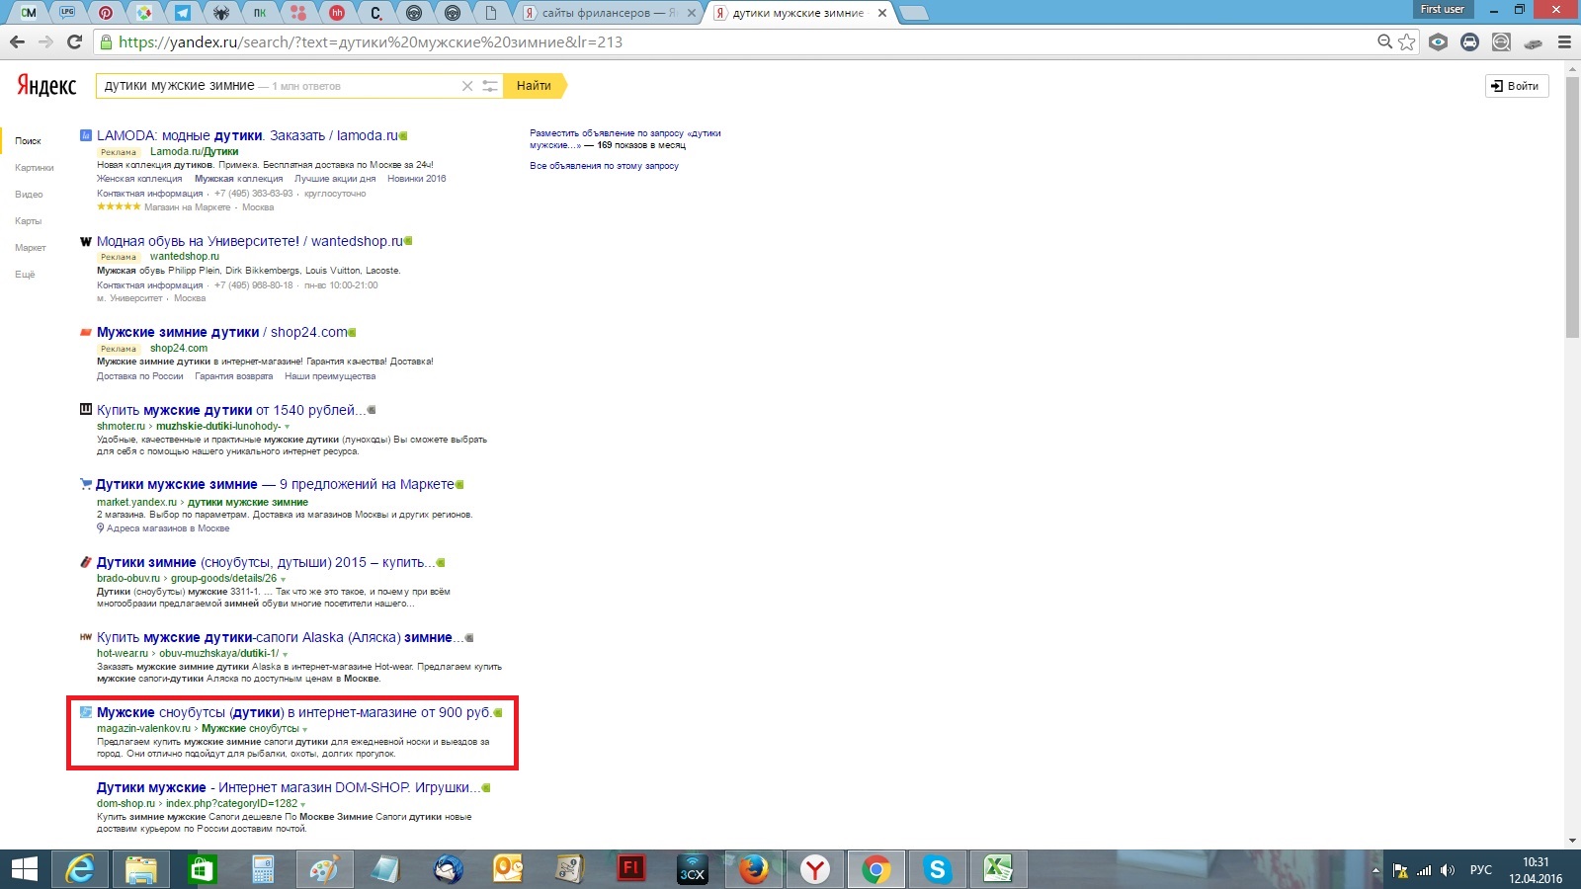
Task: Switch to Картинки search section
Action: (x=35, y=168)
